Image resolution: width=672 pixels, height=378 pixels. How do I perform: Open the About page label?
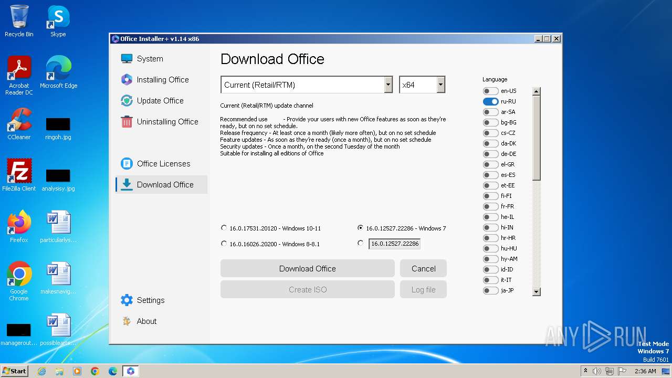(146, 321)
